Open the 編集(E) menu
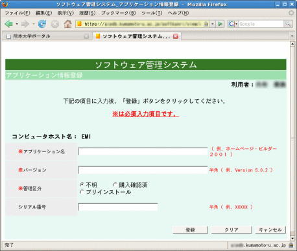This screenshot has height=251, width=297. [44, 13]
